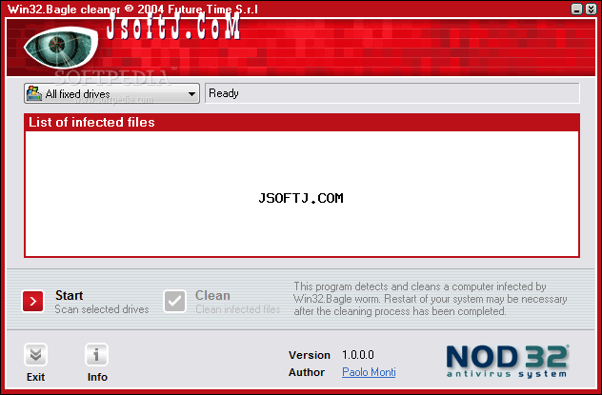This screenshot has width=602, height=395.
Task: Click the Start label to scan
Action: point(70,295)
